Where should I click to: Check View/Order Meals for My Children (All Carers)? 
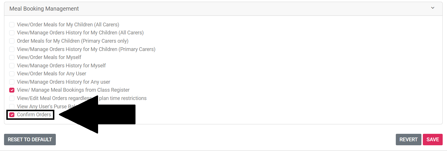tap(12, 25)
